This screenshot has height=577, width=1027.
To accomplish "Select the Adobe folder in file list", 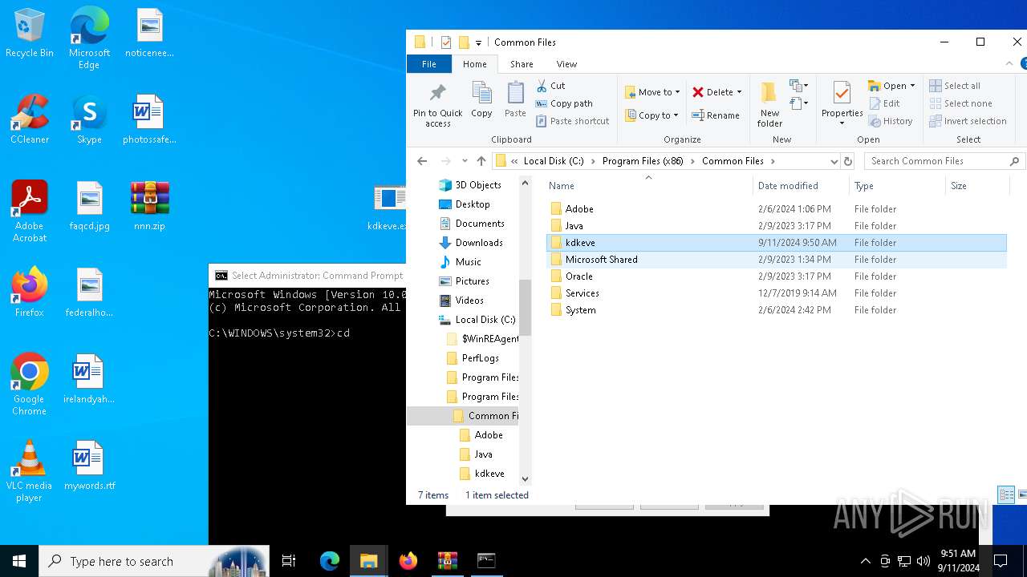I will click(x=578, y=209).
